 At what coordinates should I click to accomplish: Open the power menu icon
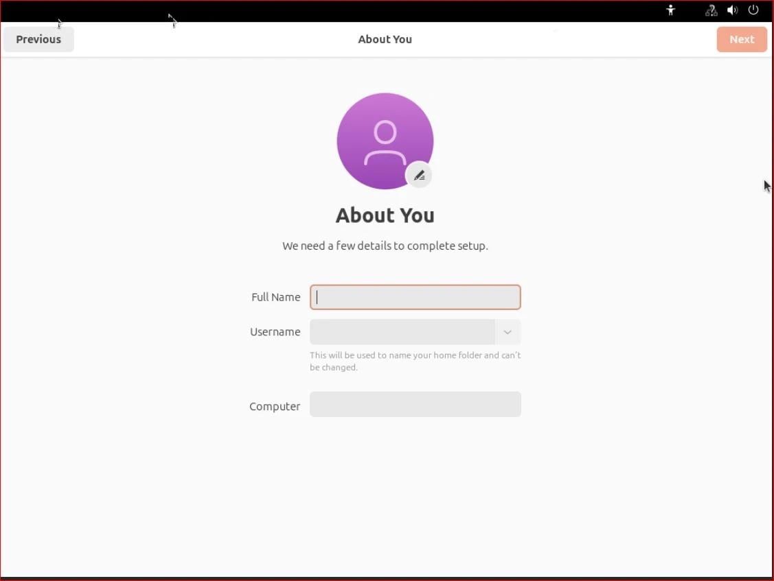click(x=753, y=10)
